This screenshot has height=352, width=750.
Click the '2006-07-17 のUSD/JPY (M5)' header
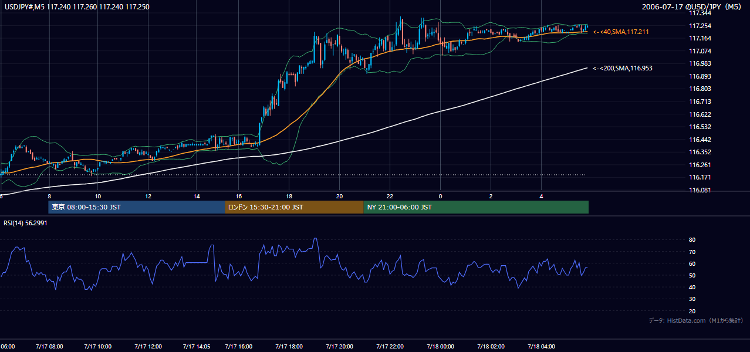tap(693, 7)
